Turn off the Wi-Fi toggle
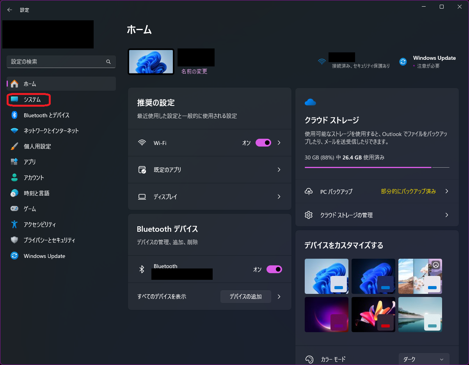The width and height of the screenshot is (469, 365). click(x=263, y=143)
